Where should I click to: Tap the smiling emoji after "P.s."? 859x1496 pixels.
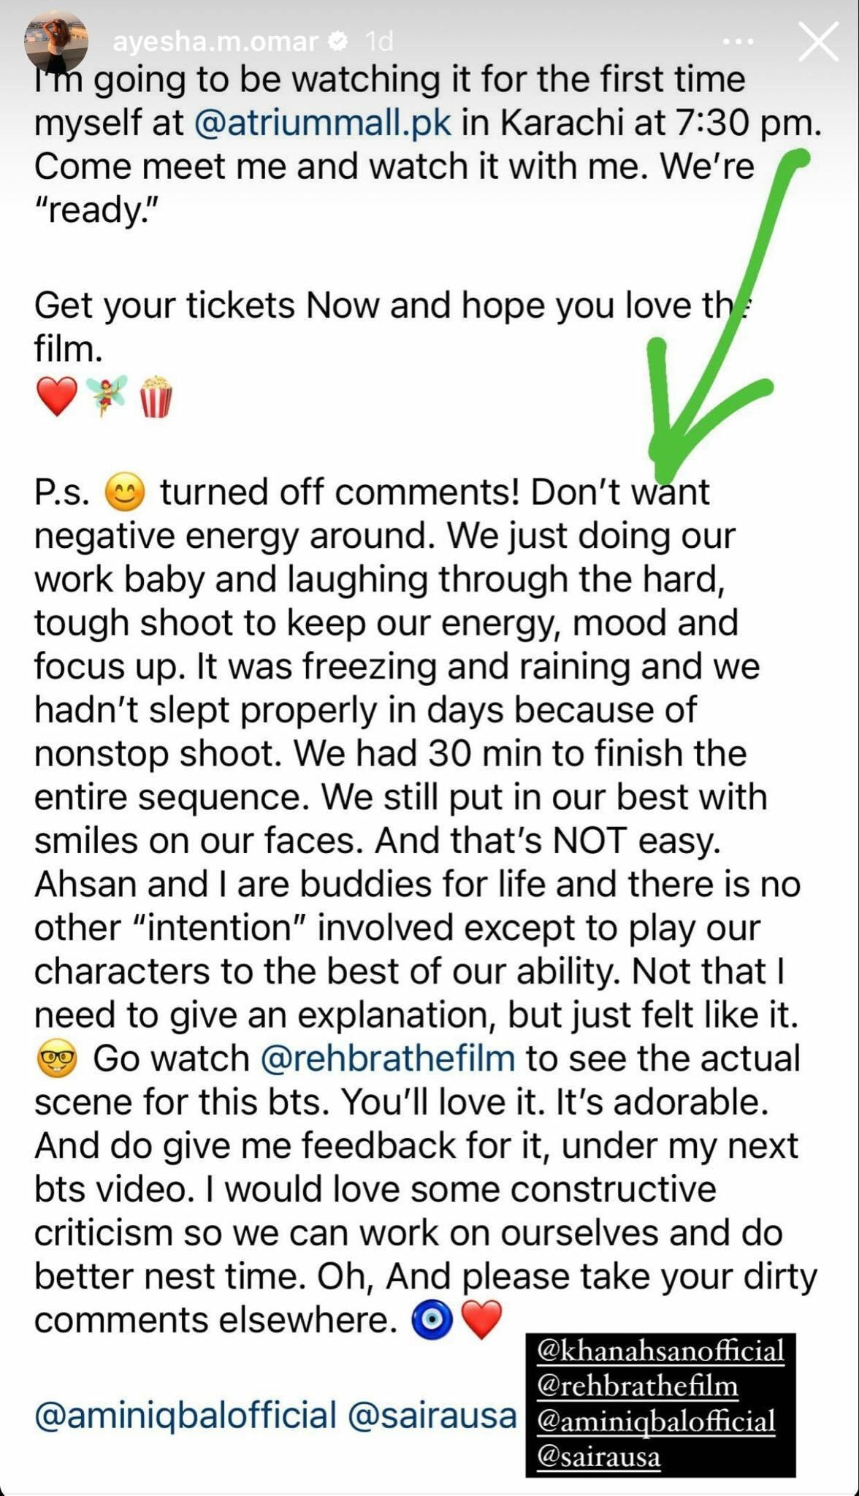(125, 492)
